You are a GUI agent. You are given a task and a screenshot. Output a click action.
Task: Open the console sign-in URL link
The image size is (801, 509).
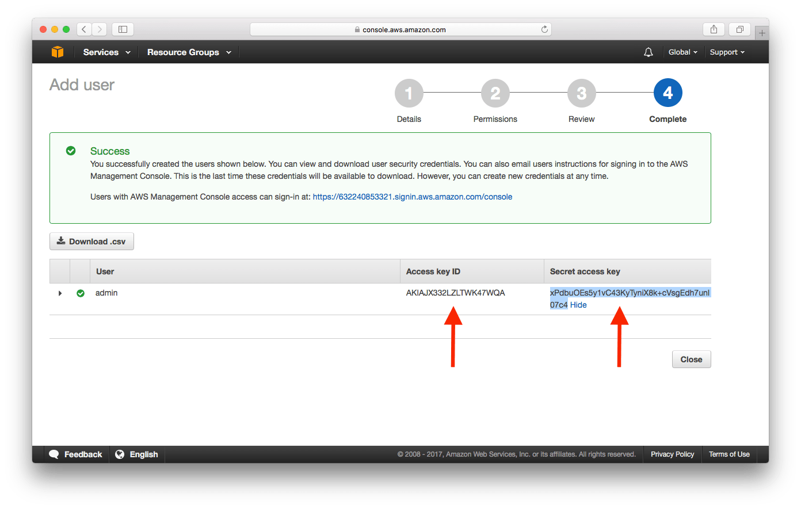[x=413, y=197]
